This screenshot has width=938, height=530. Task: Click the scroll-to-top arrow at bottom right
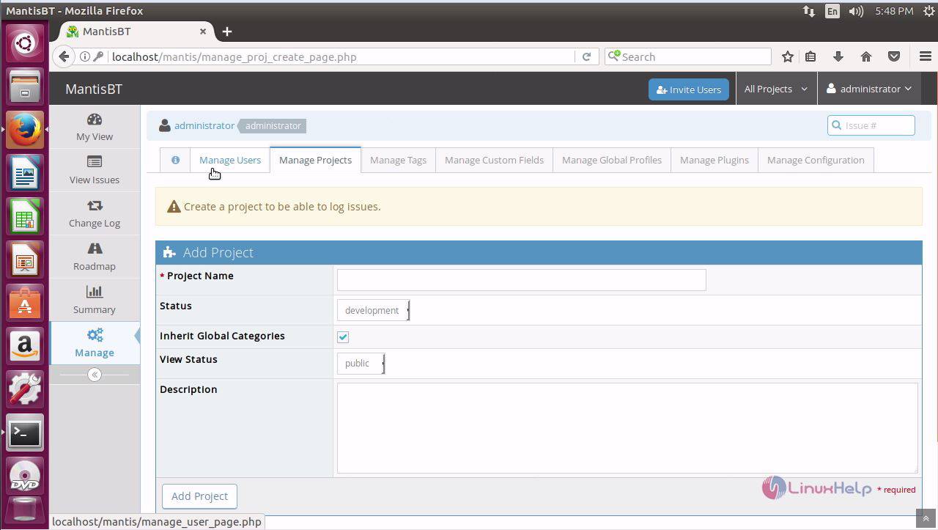tap(926, 519)
